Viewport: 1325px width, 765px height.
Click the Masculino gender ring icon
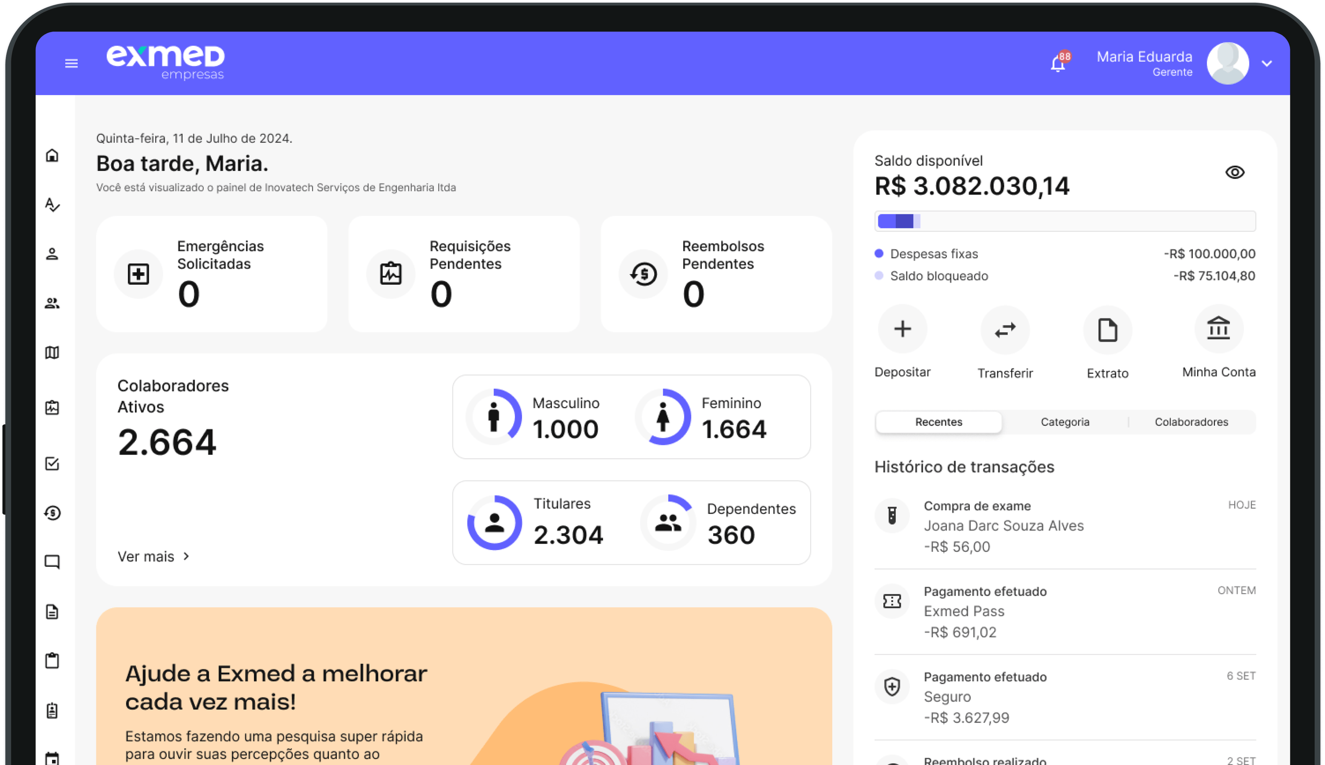[x=494, y=416]
